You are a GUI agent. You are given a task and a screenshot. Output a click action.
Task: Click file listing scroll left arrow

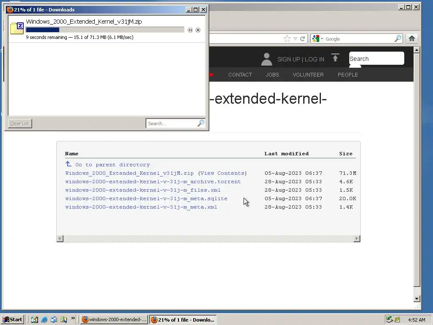click(60, 239)
